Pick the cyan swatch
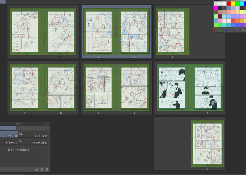 242,3
